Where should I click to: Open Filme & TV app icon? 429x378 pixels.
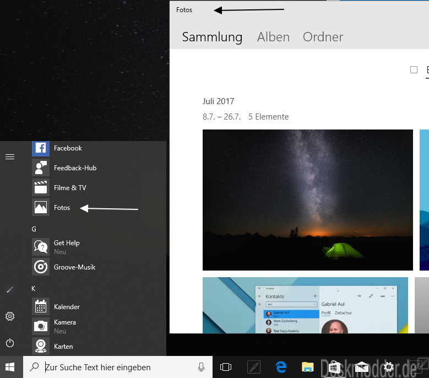coord(41,187)
